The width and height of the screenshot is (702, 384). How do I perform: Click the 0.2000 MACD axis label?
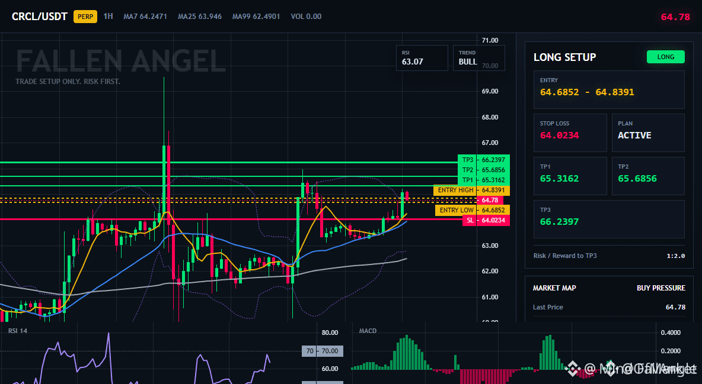point(671,351)
